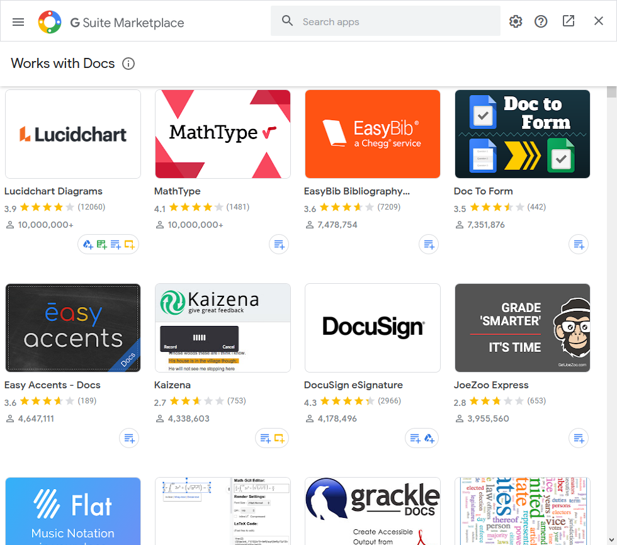The height and width of the screenshot is (545, 617).
Task: Open the Math GUI Editor thumbnail
Action: click(x=223, y=511)
